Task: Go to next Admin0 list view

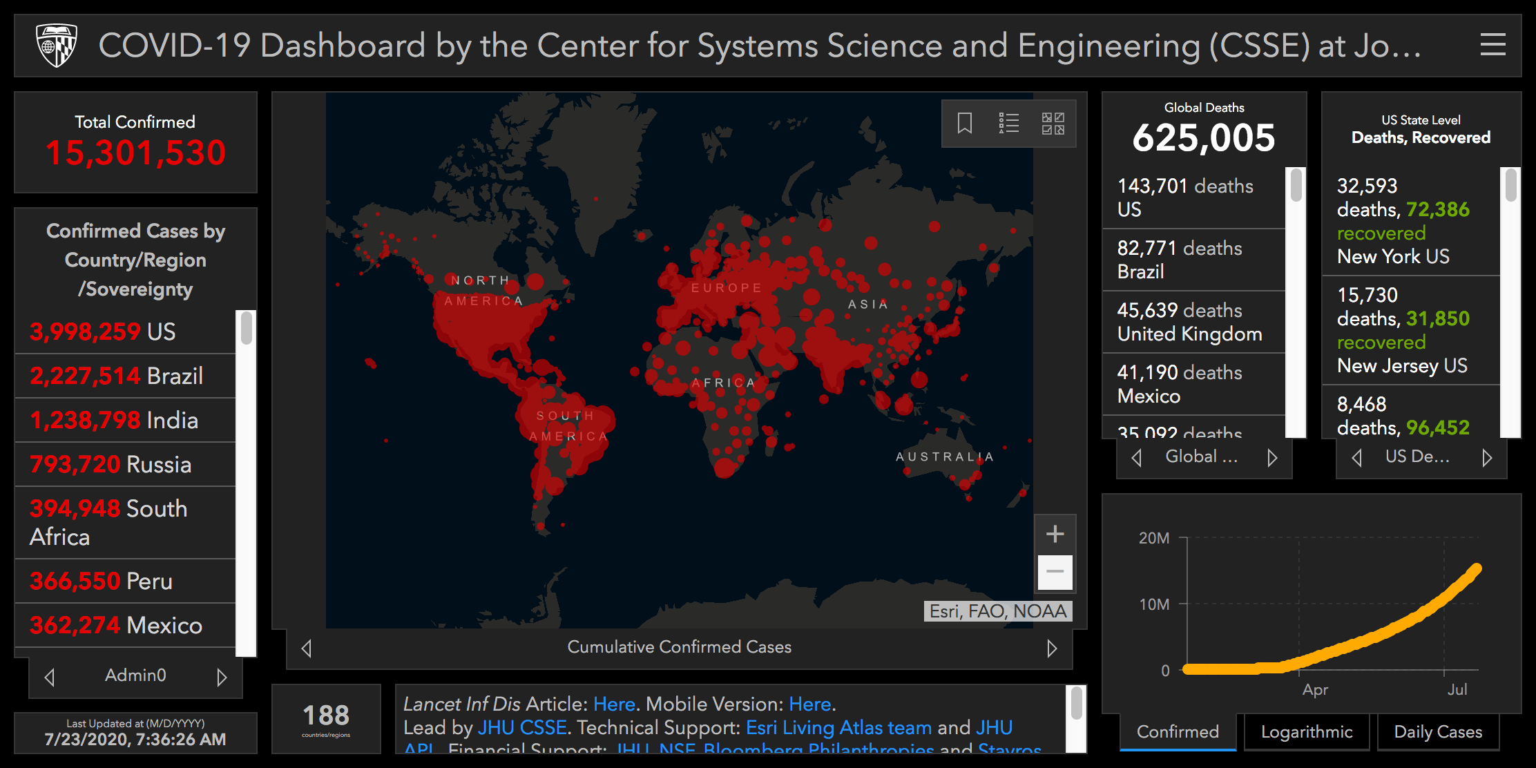Action: point(222,677)
